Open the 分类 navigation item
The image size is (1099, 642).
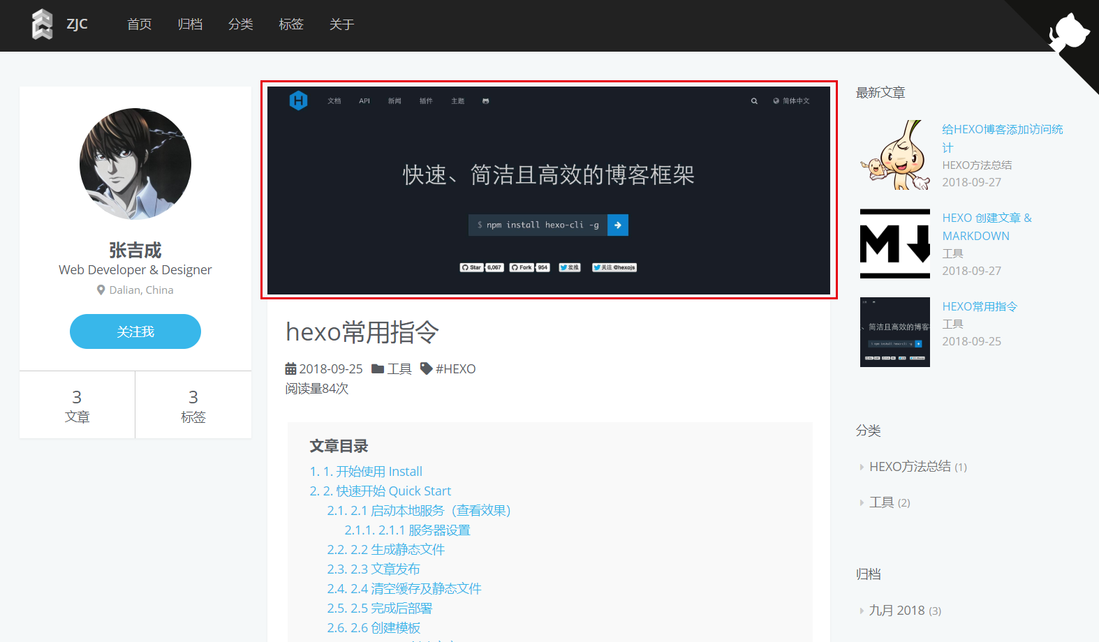(241, 24)
